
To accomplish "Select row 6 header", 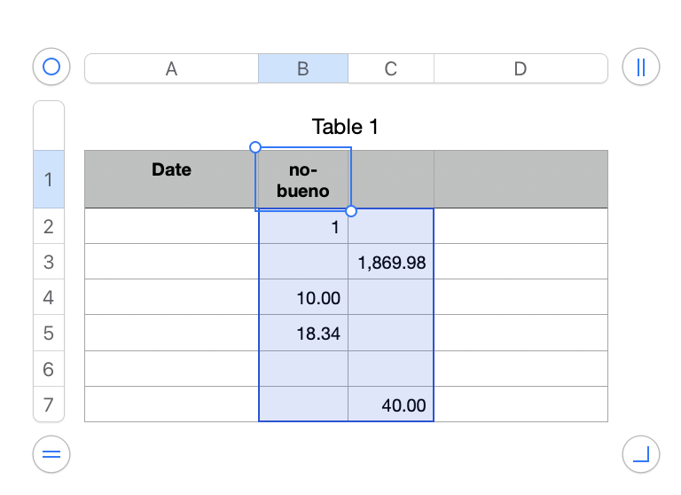I will pyautogui.click(x=49, y=369).
